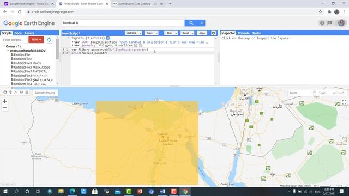Run the script with Run button
The width and height of the screenshot is (349, 196).
click(x=170, y=33)
